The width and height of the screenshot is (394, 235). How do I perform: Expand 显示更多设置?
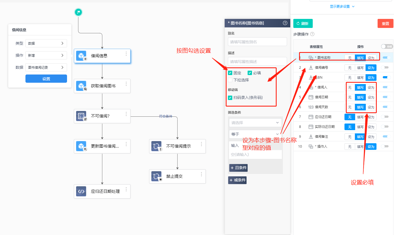[x=342, y=6]
